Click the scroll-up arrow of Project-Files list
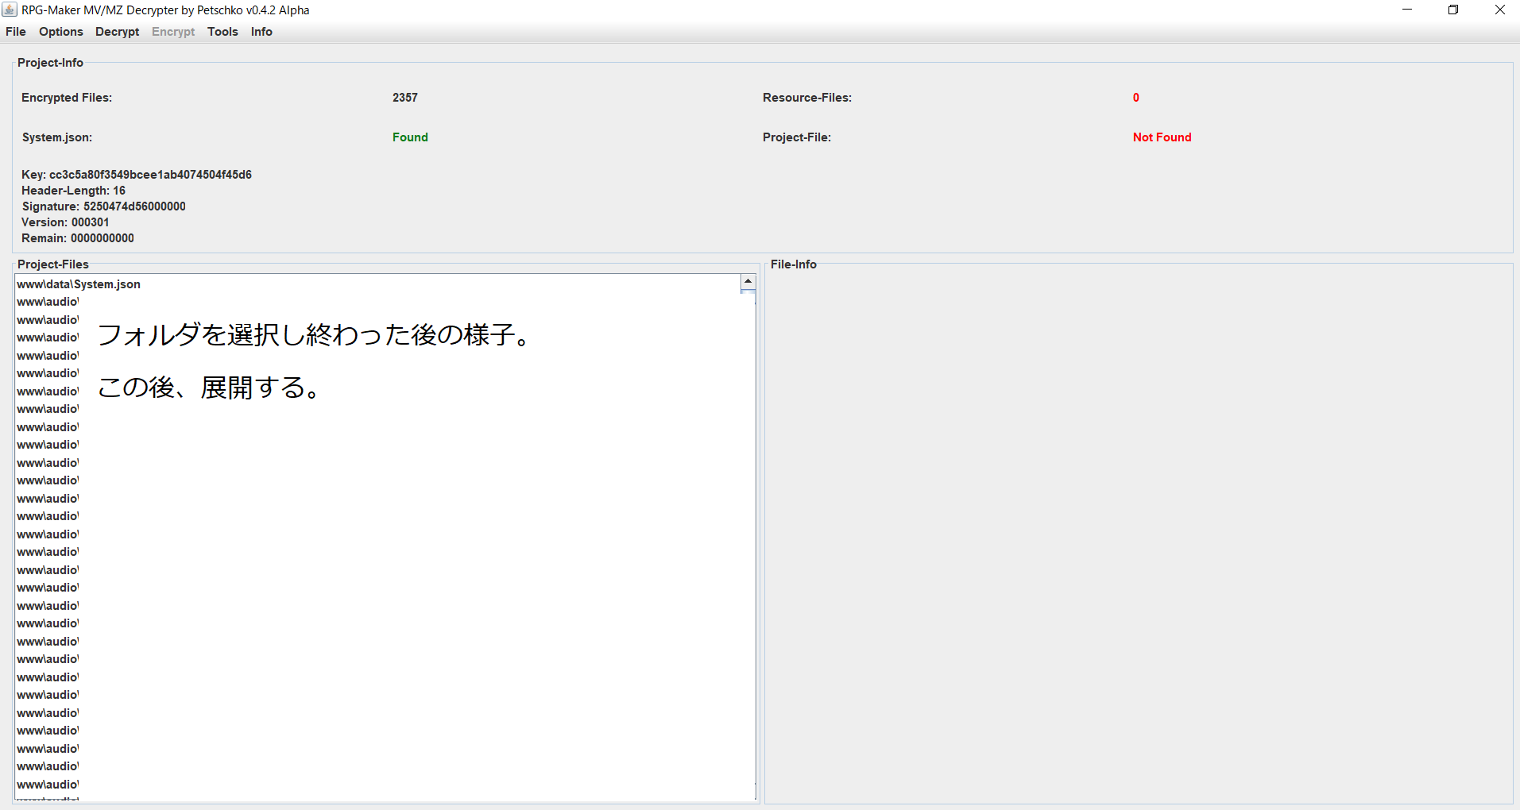This screenshot has width=1520, height=810. (x=748, y=281)
